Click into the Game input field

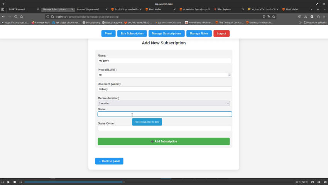[x=165, y=114]
